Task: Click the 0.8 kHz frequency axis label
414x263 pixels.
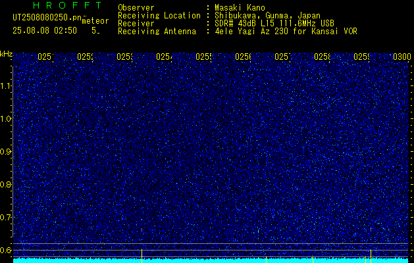Action: tap(5, 184)
